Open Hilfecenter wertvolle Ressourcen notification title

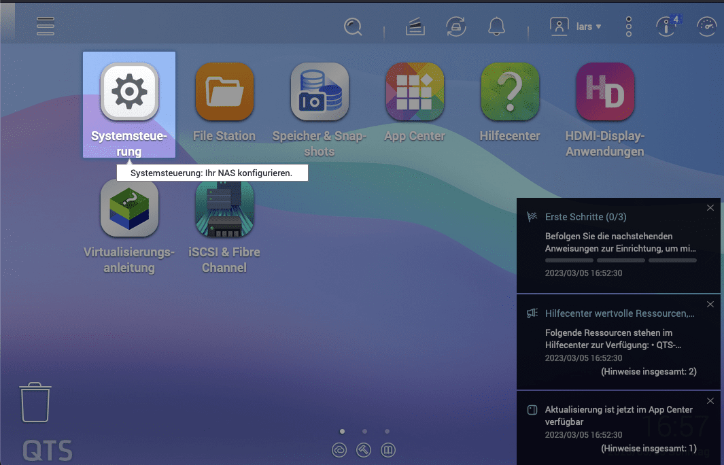(x=619, y=313)
